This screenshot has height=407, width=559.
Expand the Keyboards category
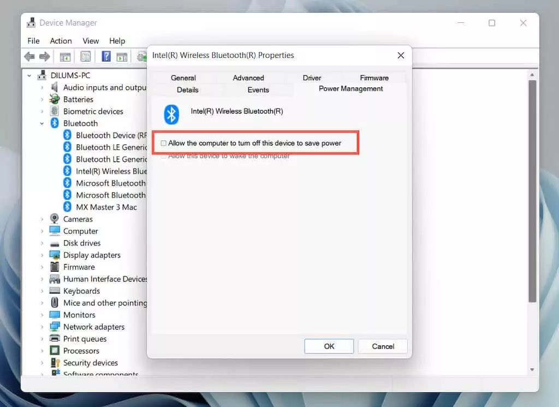point(42,291)
